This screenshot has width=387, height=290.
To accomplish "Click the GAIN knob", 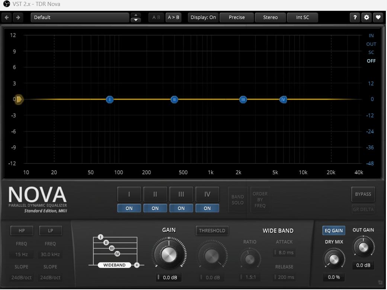I will [169, 254].
